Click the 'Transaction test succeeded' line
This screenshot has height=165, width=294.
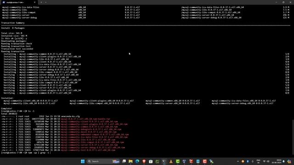point(17,49)
